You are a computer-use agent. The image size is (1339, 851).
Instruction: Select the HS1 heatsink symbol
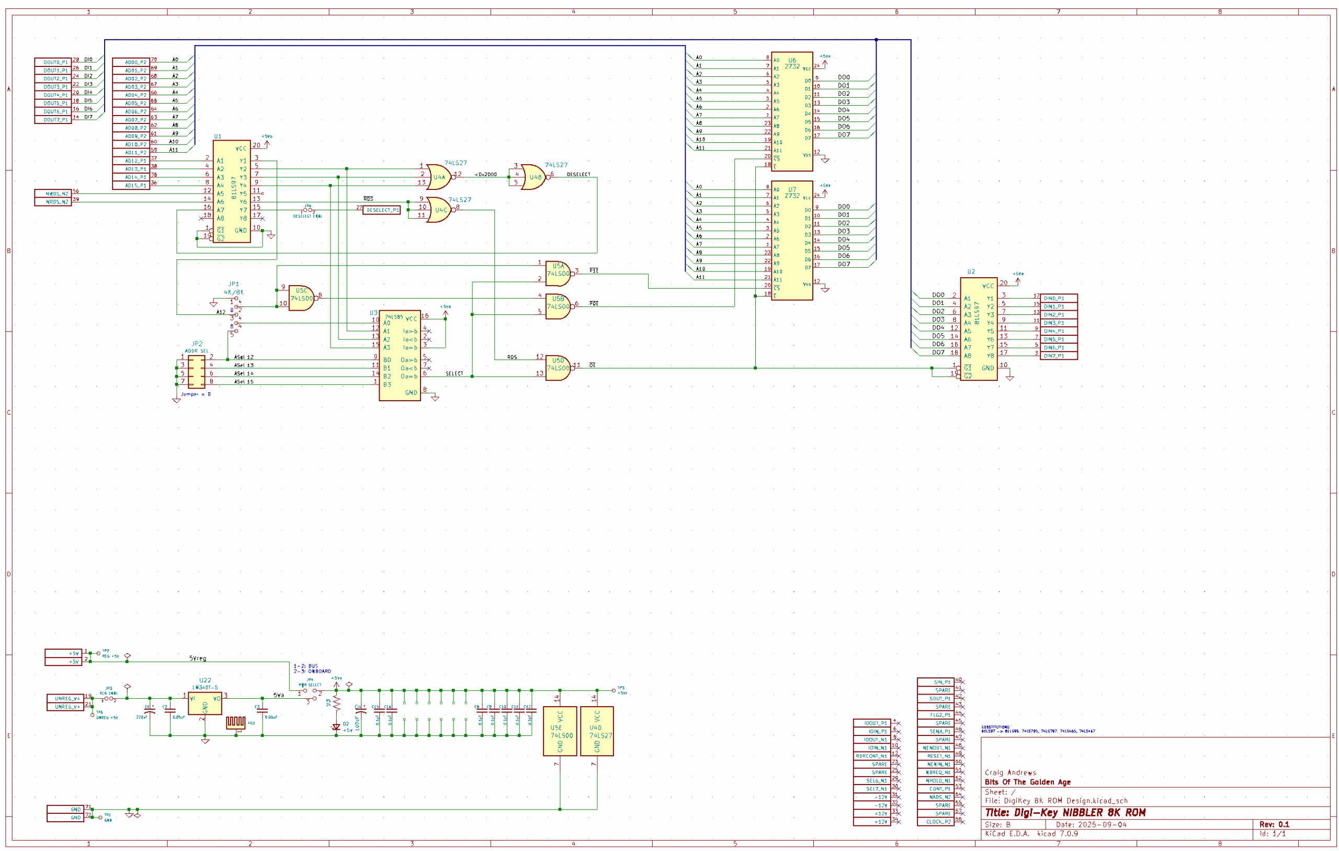(x=235, y=722)
